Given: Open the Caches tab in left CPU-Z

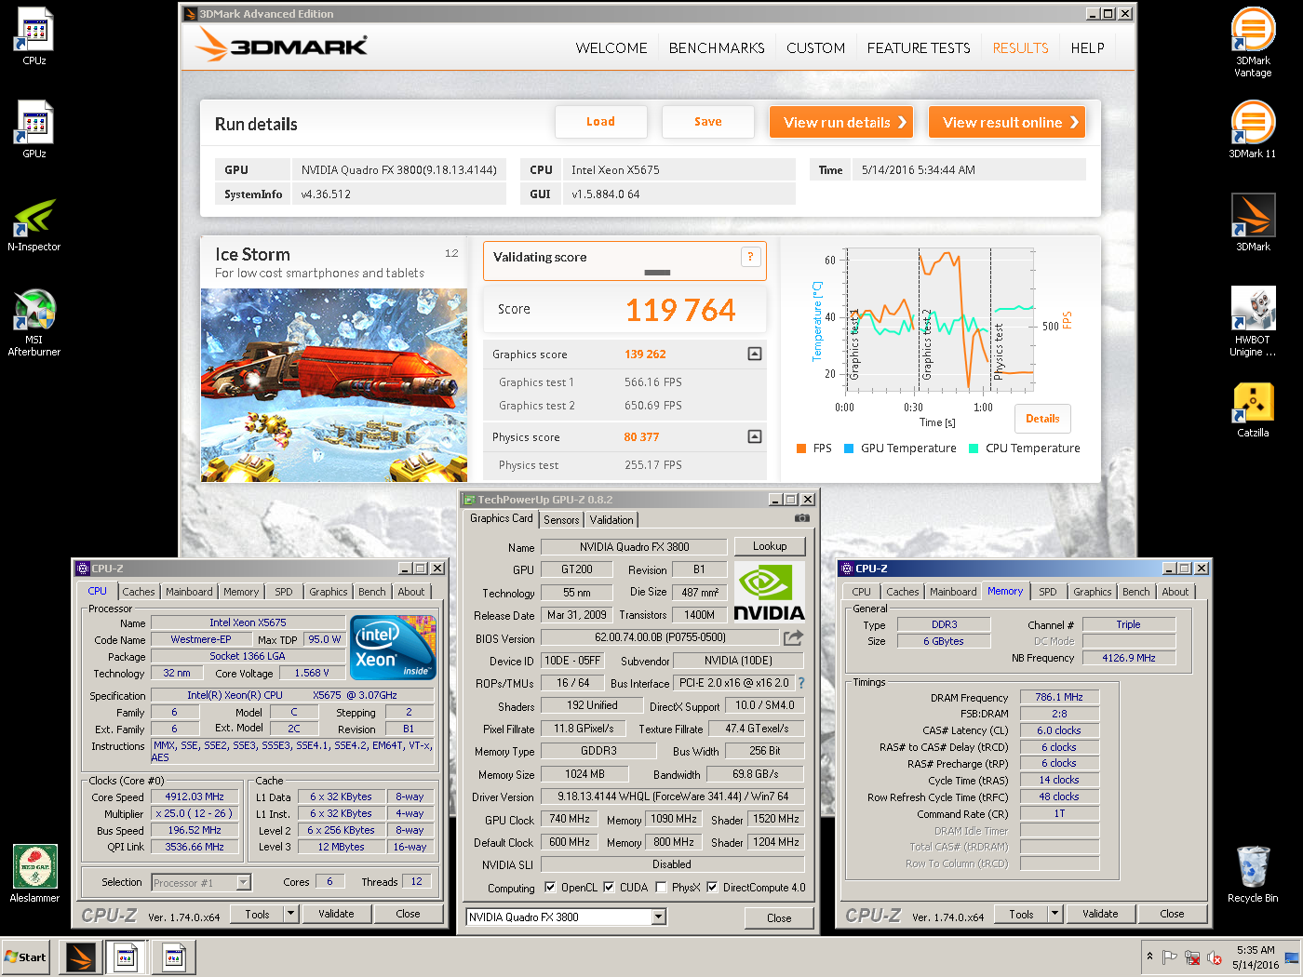Looking at the screenshot, I should coord(139,592).
